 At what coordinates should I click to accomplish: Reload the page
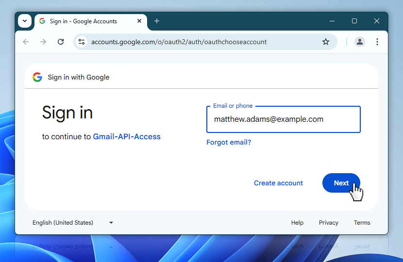(x=61, y=42)
